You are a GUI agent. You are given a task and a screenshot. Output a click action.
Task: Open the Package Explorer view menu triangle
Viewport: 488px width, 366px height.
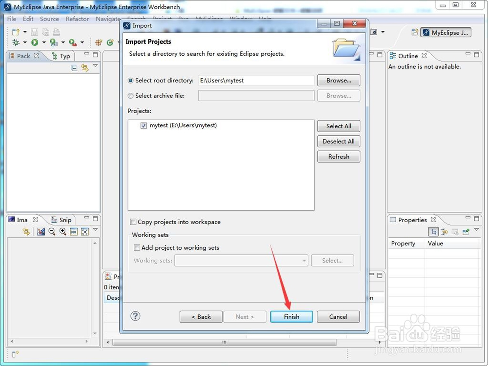point(95,66)
